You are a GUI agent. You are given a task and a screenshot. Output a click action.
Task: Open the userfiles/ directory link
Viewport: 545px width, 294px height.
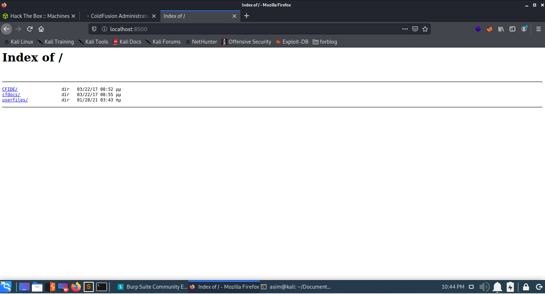coord(15,100)
